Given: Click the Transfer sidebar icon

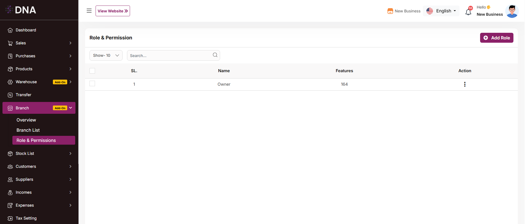Looking at the screenshot, I should coord(10,95).
